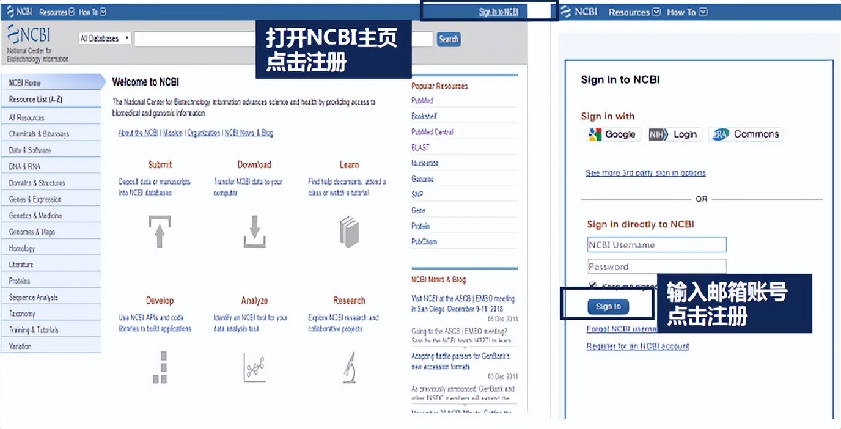Image resolution: width=841 pixels, height=429 pixels.
Task: Sign in with the Google icon
Action: pos(612,134)
